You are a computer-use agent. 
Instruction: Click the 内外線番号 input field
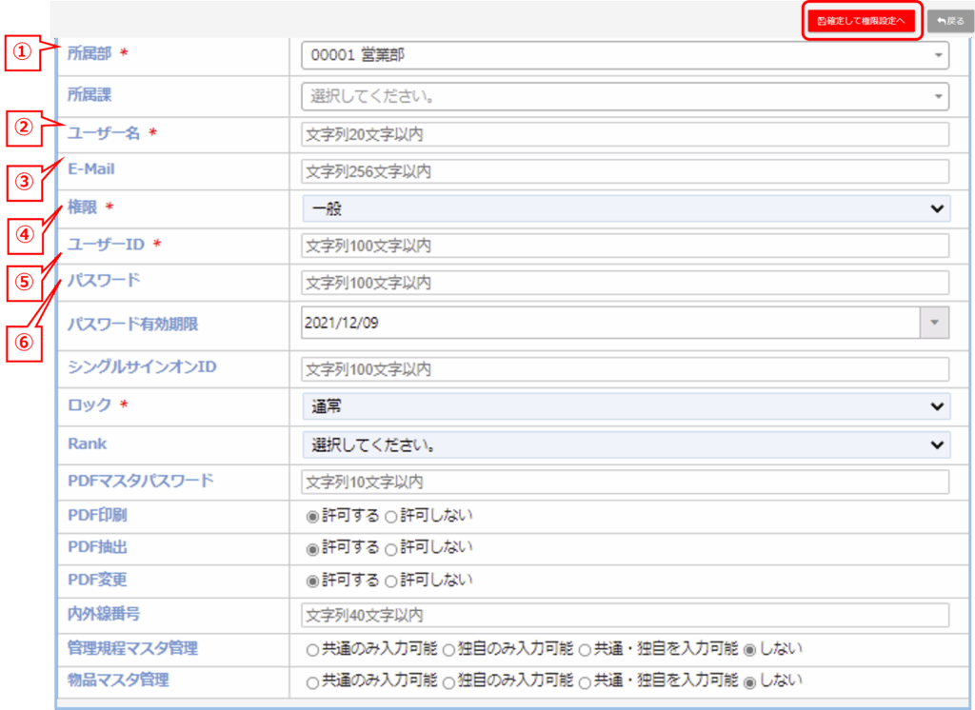(x=625, y=616)
